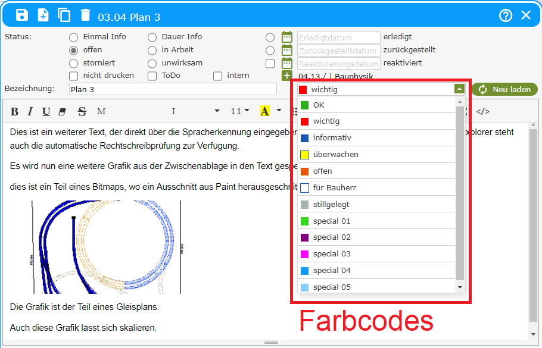This screenshot has width=542, height=348.
Task: Apply strikethrough formatting
Action: point(82,111)
